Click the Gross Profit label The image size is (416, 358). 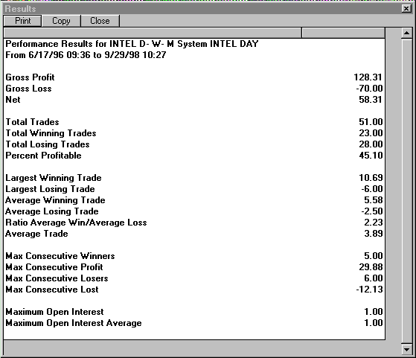(x=30, y=77)
